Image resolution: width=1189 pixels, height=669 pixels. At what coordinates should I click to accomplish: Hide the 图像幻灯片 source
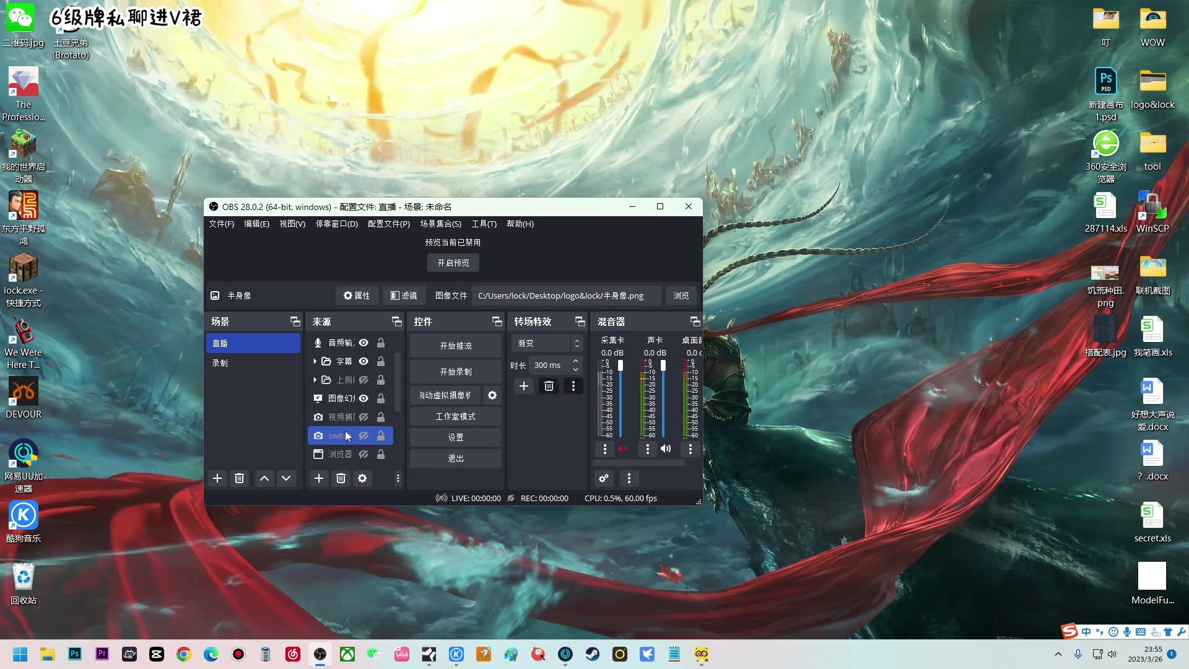(364, 398)
